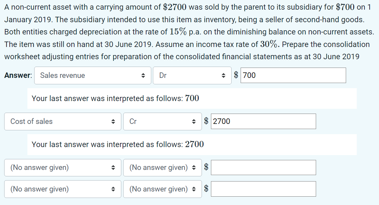
Task: Click the arrows icon on Cost of sales selector
Action: 113,121
